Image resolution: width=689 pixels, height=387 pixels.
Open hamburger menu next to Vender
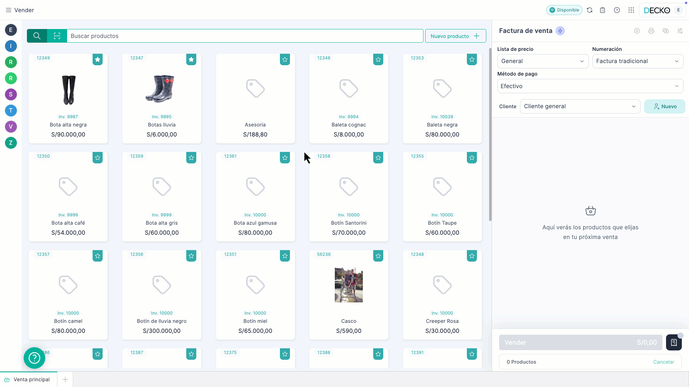pyautogui.click(x=9, y=10)
